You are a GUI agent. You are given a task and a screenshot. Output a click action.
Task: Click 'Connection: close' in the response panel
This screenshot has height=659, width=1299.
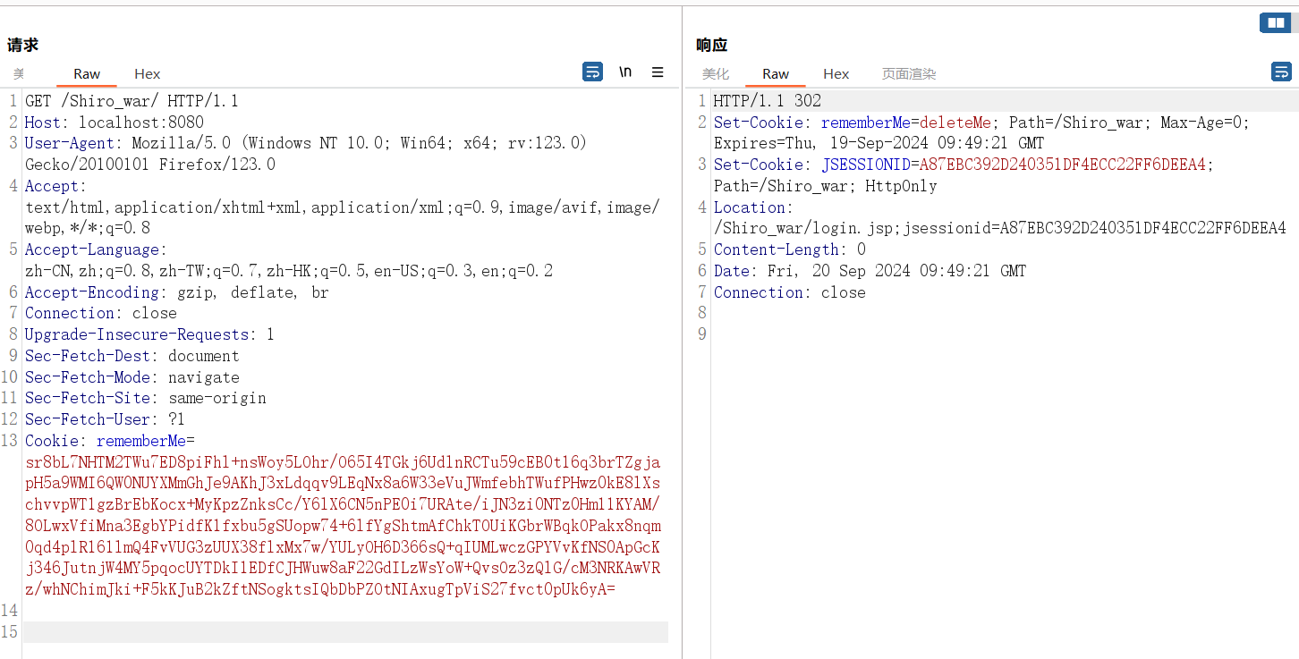[790, 292]
